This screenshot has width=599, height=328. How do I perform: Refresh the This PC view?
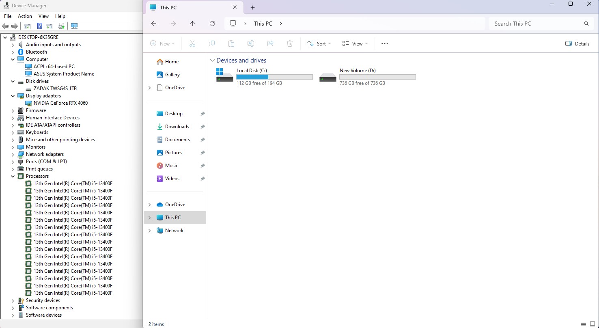tap(212, 24)
